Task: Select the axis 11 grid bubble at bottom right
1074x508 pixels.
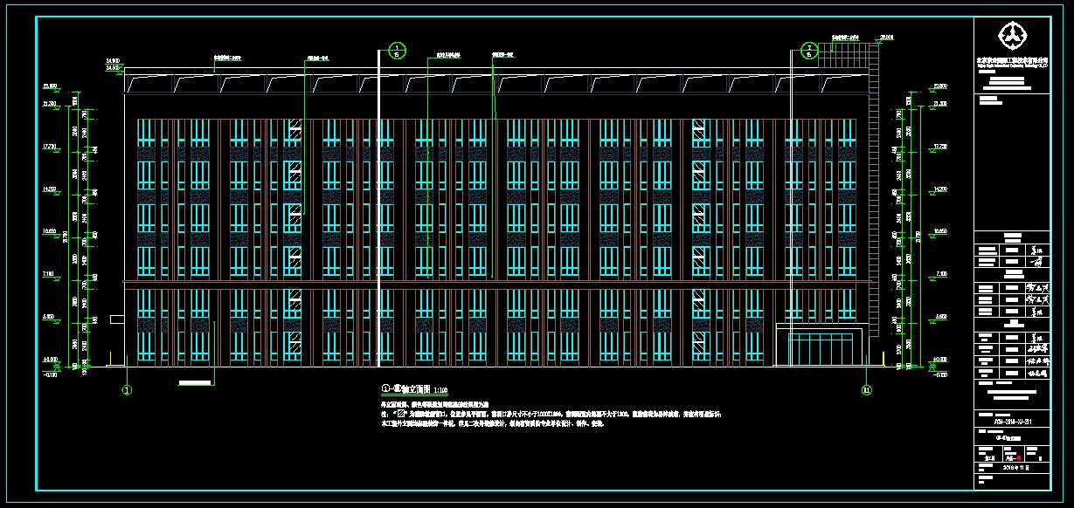Action: coord(866,389)
